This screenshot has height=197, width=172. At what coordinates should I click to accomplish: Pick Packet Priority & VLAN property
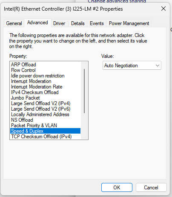(46, 126)
